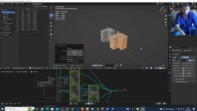The width and height of the screenshot is (197, 111).
Task: Activate the Transform tool
Action: [x=51, y=26]
